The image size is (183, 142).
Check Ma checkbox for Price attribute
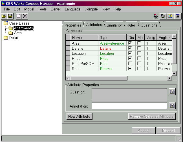click(139, 58)
